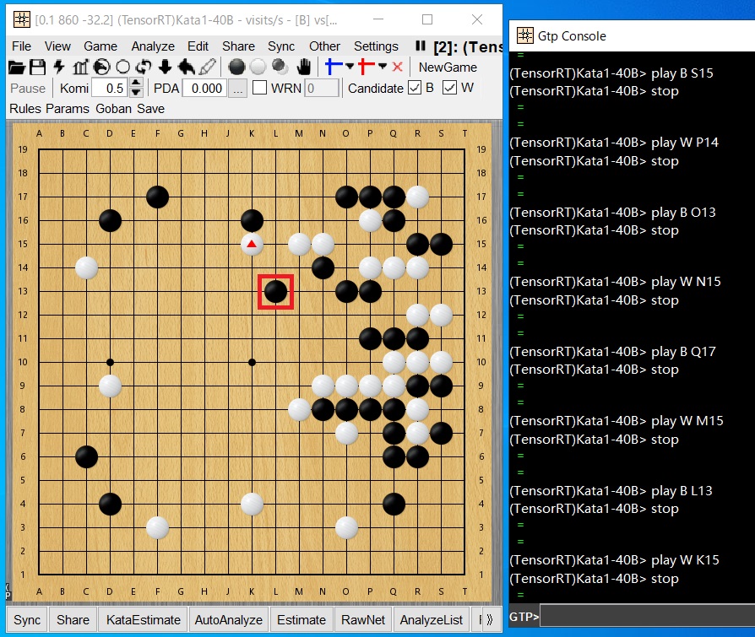Click the red cross marker icon

[x=366, y=67]
